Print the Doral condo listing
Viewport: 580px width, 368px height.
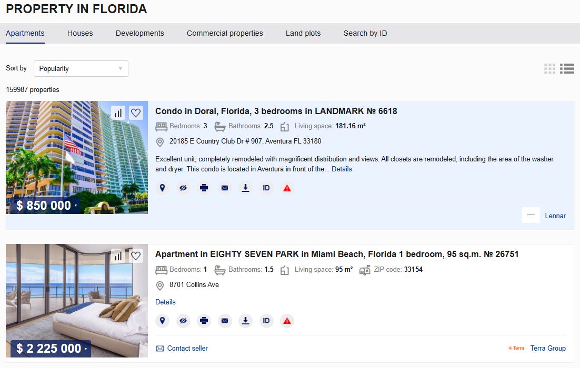204,188
